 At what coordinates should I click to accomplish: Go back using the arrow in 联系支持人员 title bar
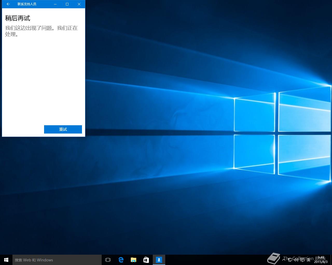point(8,4)
